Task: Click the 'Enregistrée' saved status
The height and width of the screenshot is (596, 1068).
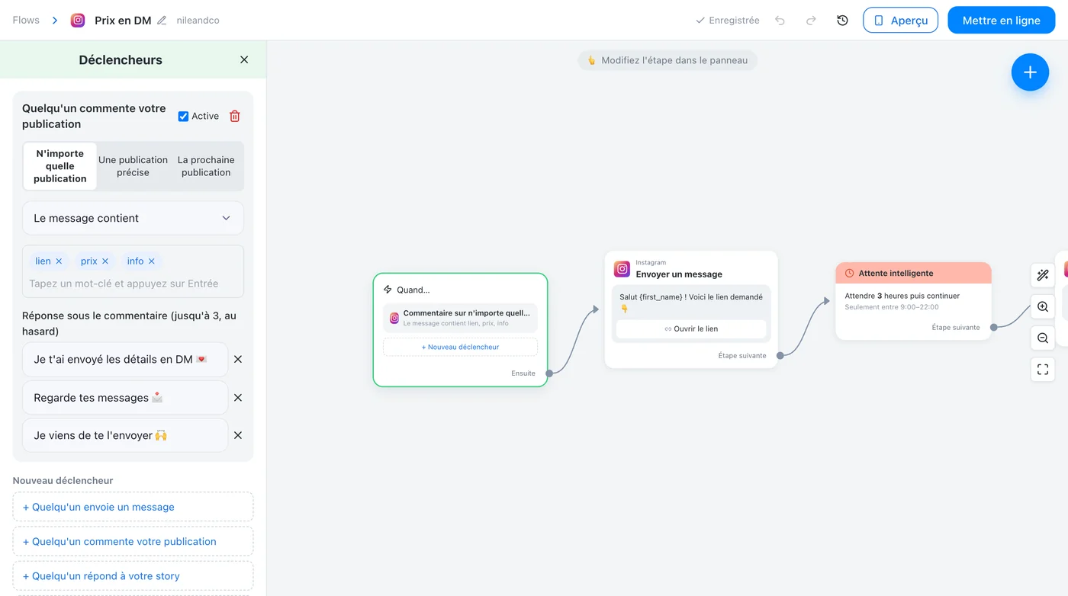Action: [x=728, y=21]
